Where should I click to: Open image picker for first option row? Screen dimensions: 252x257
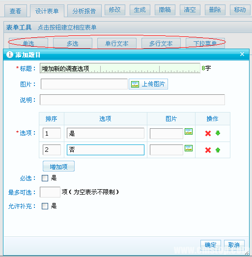pyautogui.click(x=189, y=132)
